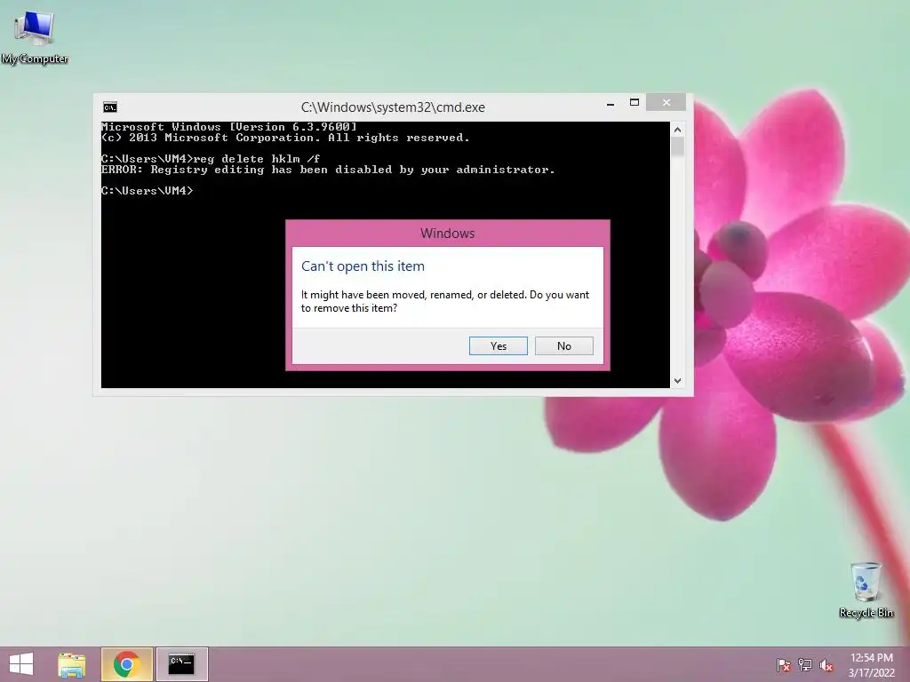This screenshot has width=910, height=682.
Task: Click No in the Windows dialog
Action: [563, 345]
